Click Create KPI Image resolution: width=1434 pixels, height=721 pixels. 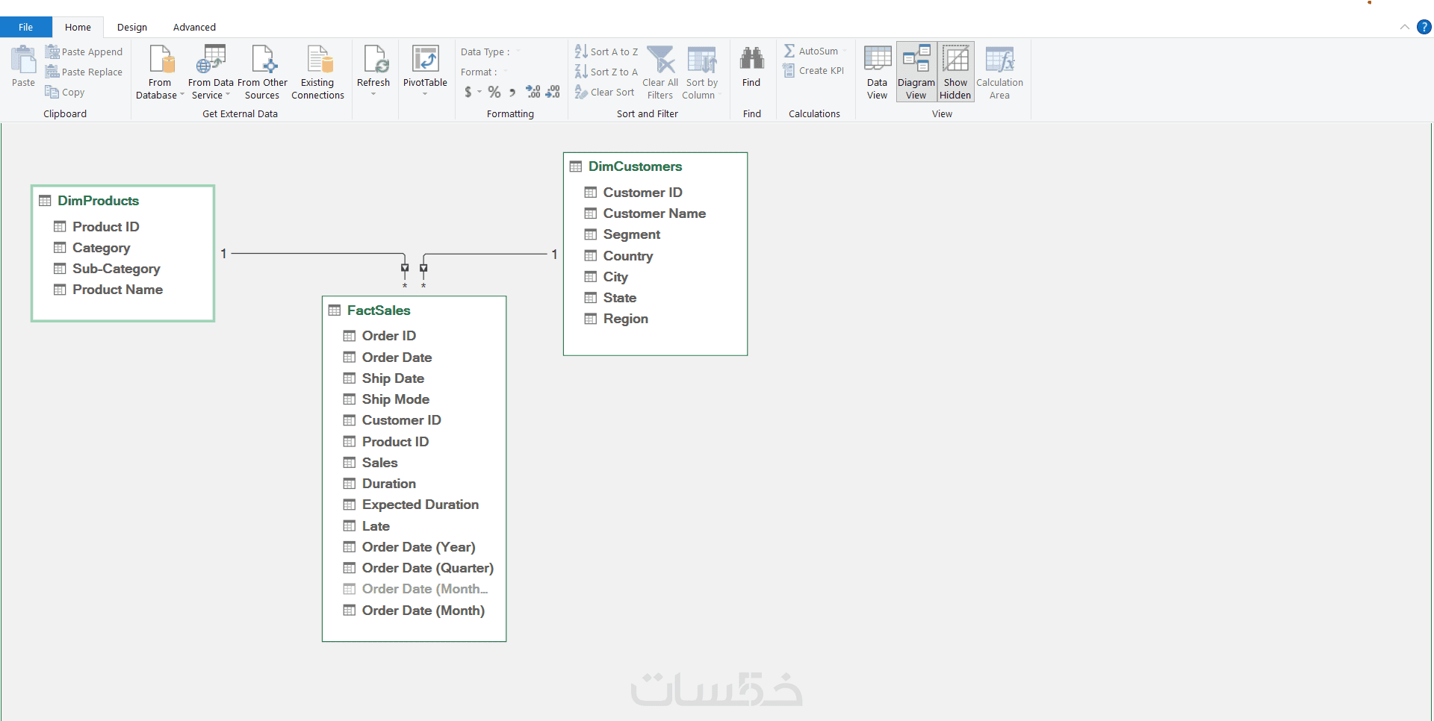pos(813,71)
